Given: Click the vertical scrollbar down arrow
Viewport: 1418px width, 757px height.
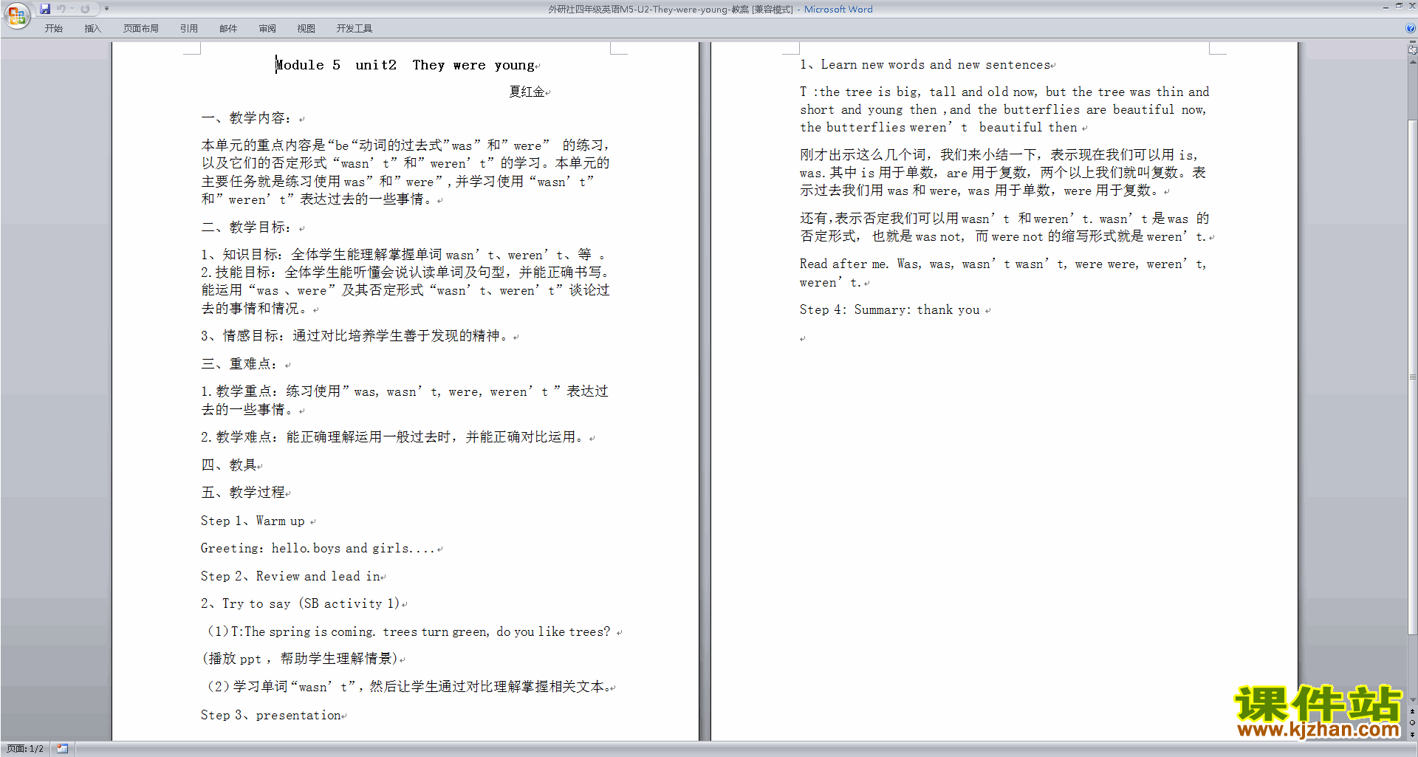Looking at the screenshot, I should pyautogui.click(x=1412, y=700).
